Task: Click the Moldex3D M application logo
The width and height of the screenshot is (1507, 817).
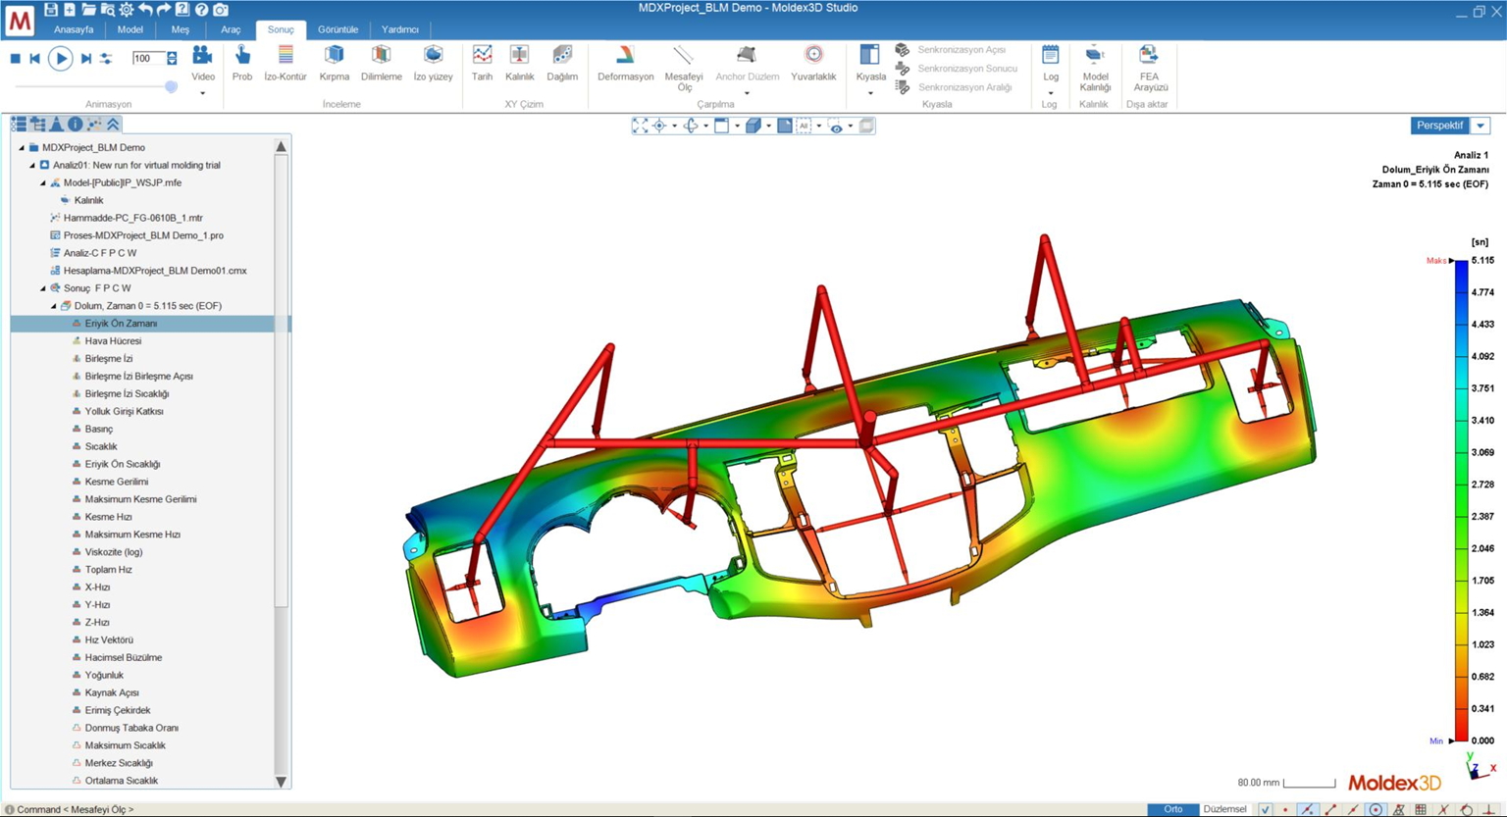Action: click(20, 19)
